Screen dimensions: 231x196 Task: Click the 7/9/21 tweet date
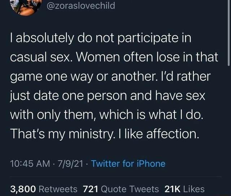click(x=71, y=164)
